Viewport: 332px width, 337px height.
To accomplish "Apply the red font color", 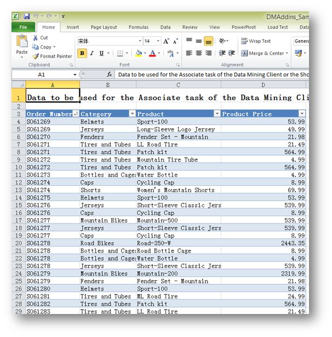I will tap(152, 53).
